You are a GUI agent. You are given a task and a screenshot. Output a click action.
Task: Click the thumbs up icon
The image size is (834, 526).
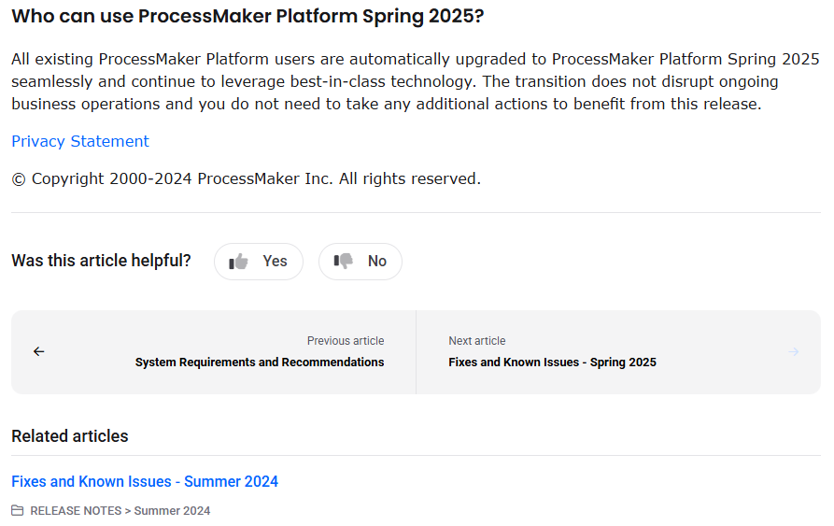pos(238,262)
